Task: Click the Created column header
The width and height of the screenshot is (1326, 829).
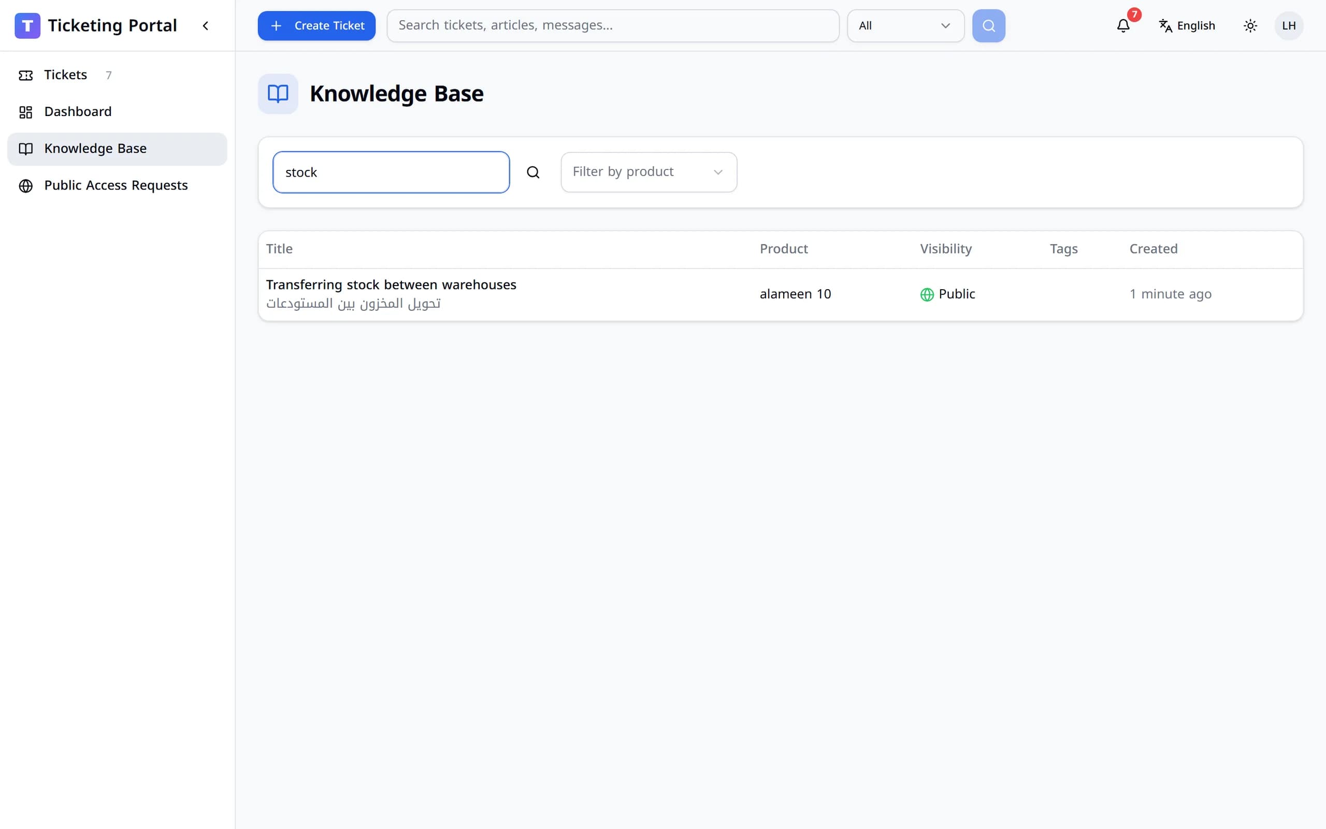Action: pyautogui.click(x=1154, y=249)
